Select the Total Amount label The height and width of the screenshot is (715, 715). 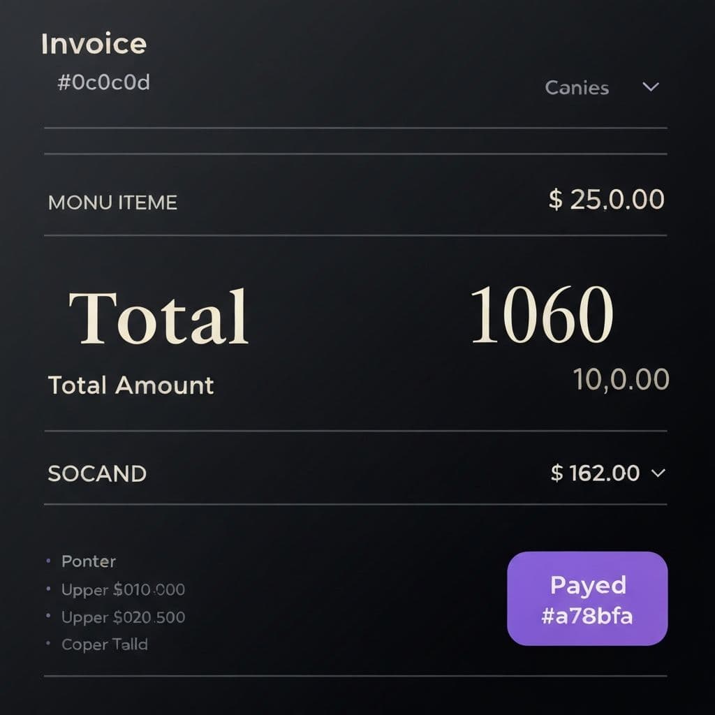coord(131,385)
